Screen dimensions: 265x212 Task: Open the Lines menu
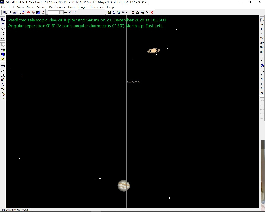(x=71, y=7)
